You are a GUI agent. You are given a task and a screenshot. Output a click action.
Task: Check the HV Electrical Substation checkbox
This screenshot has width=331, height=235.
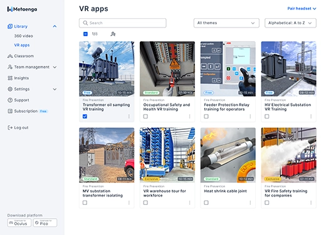267,116
